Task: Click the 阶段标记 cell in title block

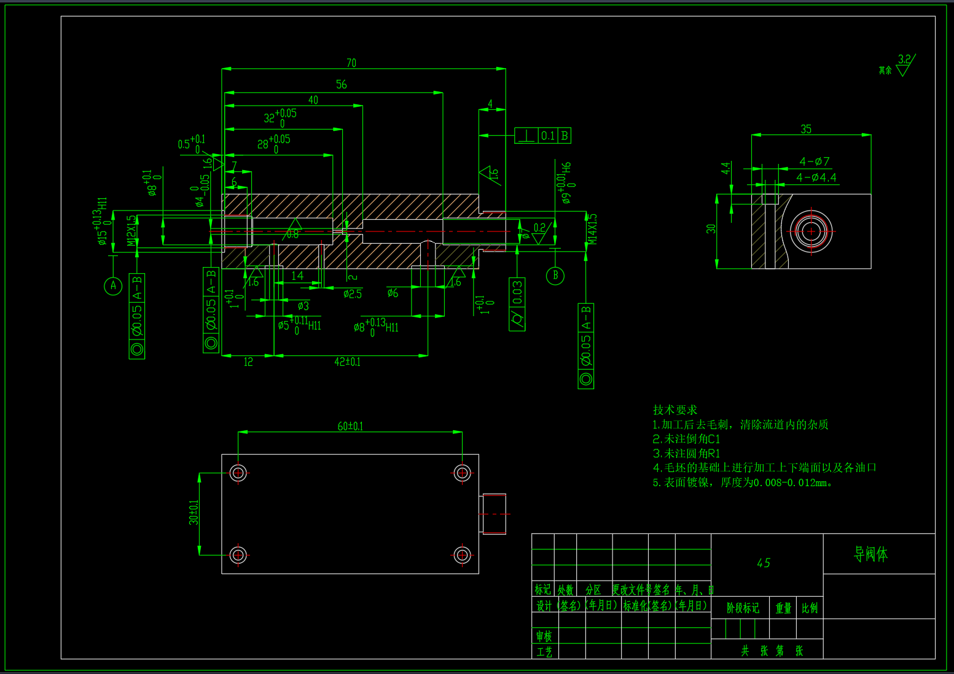Action: (x=743, y=608)
